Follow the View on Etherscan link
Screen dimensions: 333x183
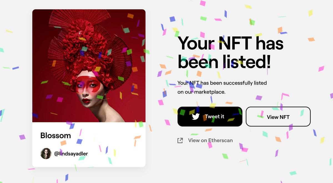pyautogui.click(x=205, y=140)
